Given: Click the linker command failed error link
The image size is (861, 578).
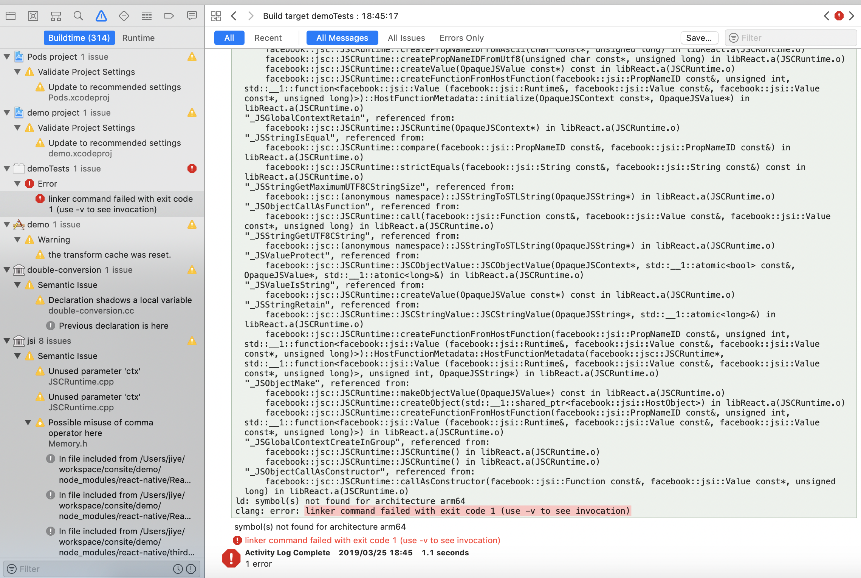Looking at the screenshot, I should (372, 540).
